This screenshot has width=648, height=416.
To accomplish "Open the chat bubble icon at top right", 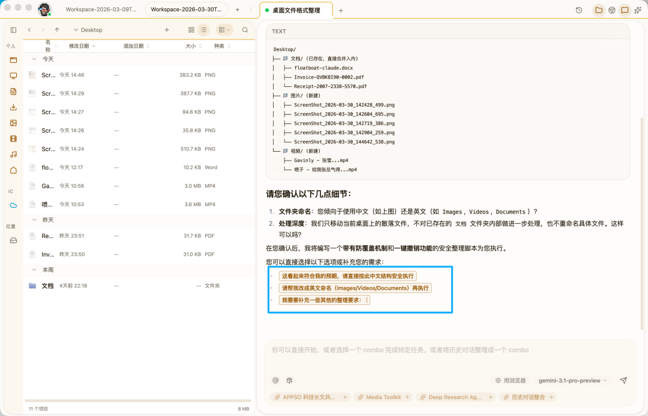I will (x=625, y=10).
